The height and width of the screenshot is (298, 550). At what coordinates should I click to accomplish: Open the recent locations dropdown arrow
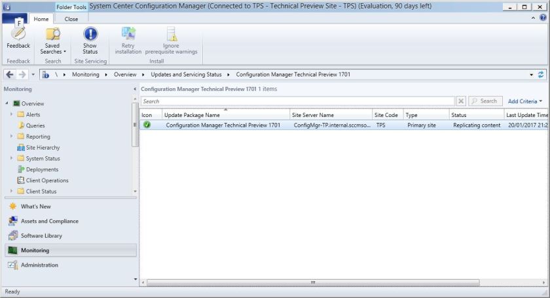click(x=33, y=74)
